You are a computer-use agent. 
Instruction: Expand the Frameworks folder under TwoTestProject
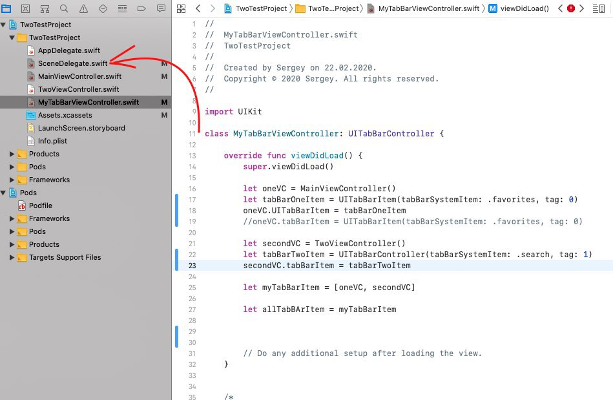[x=12, y=180]
